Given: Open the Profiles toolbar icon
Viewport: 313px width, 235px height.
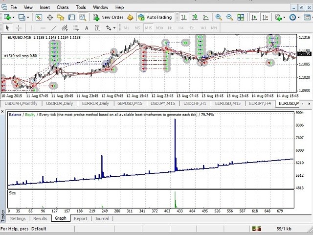Looking at the screenshot, I should (x=22, y=18).
